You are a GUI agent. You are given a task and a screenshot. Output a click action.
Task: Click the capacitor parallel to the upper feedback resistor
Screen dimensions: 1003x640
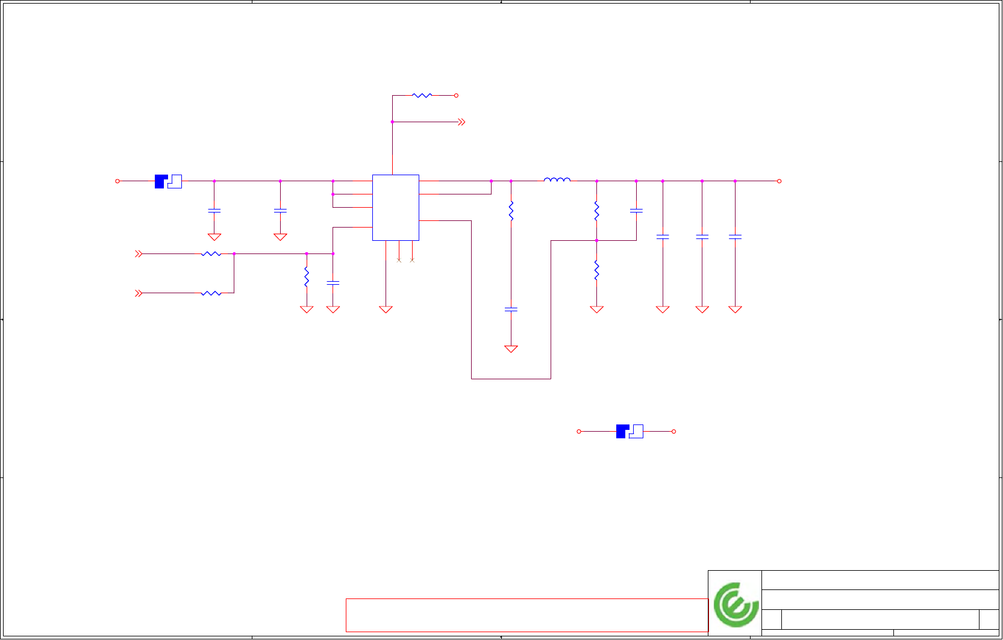(x=636, y=211)
